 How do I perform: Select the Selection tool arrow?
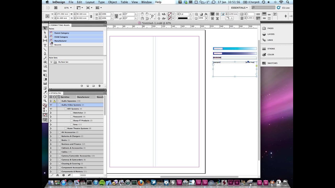pyautogui.click(x=45, y=28)
